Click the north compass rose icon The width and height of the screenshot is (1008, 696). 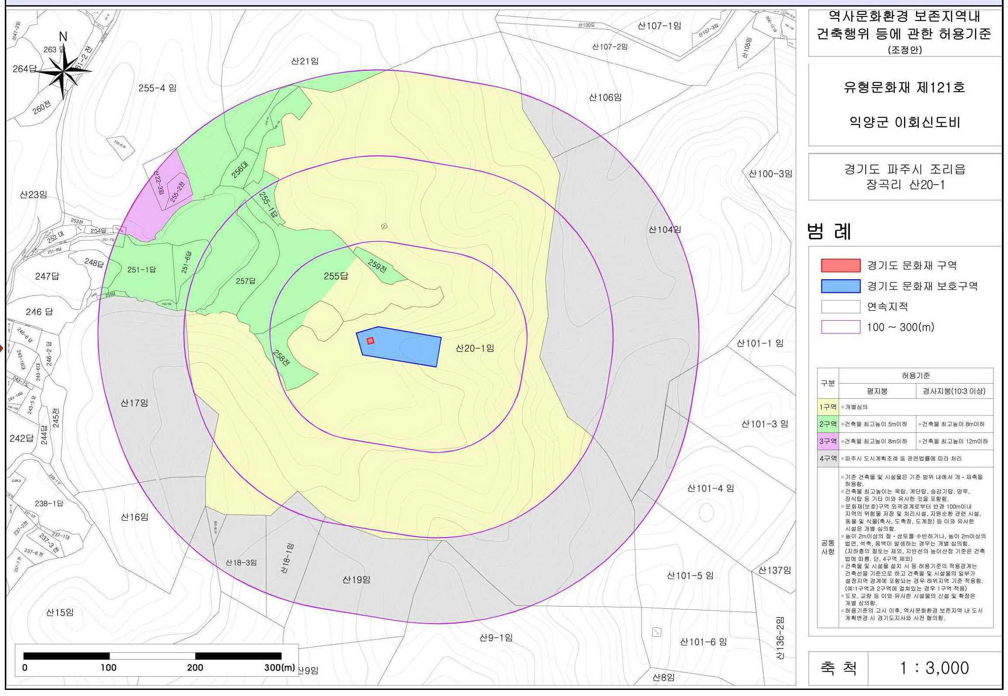(x=64, y=71)
